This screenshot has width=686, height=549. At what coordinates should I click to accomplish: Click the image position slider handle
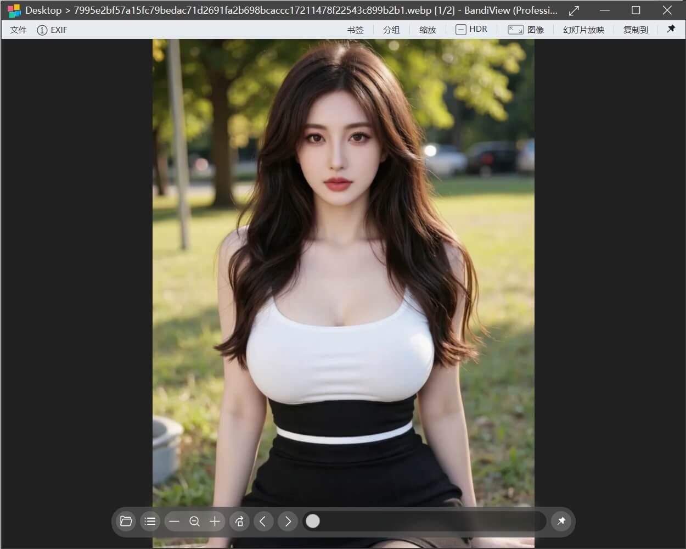click(313, 521)
